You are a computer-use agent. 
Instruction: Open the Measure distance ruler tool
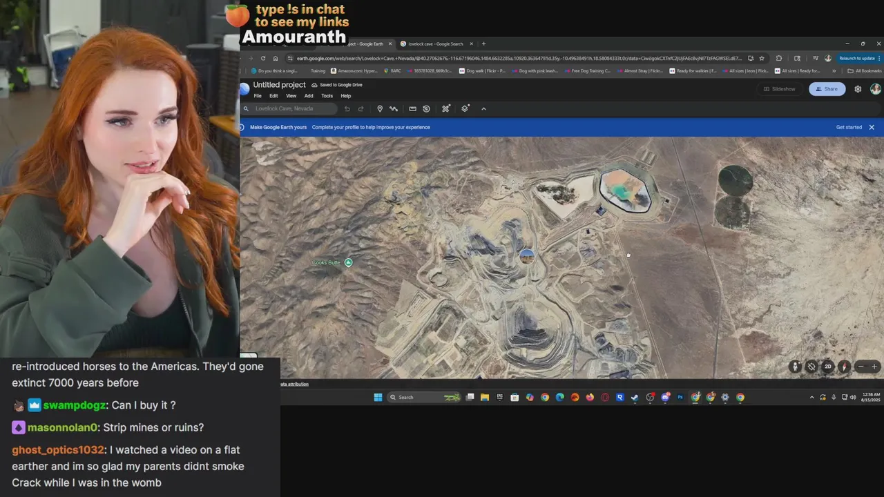[412, 108]
